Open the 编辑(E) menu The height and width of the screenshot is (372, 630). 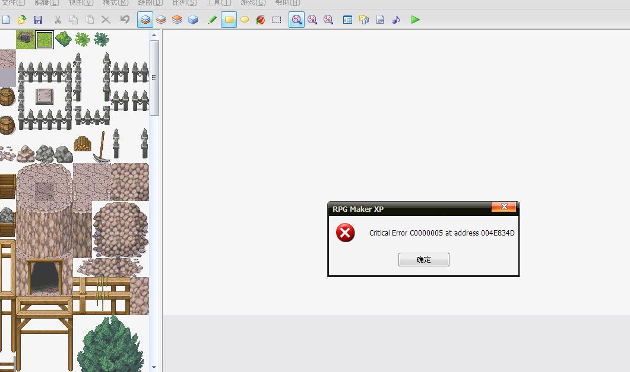(x=47, y=3)
